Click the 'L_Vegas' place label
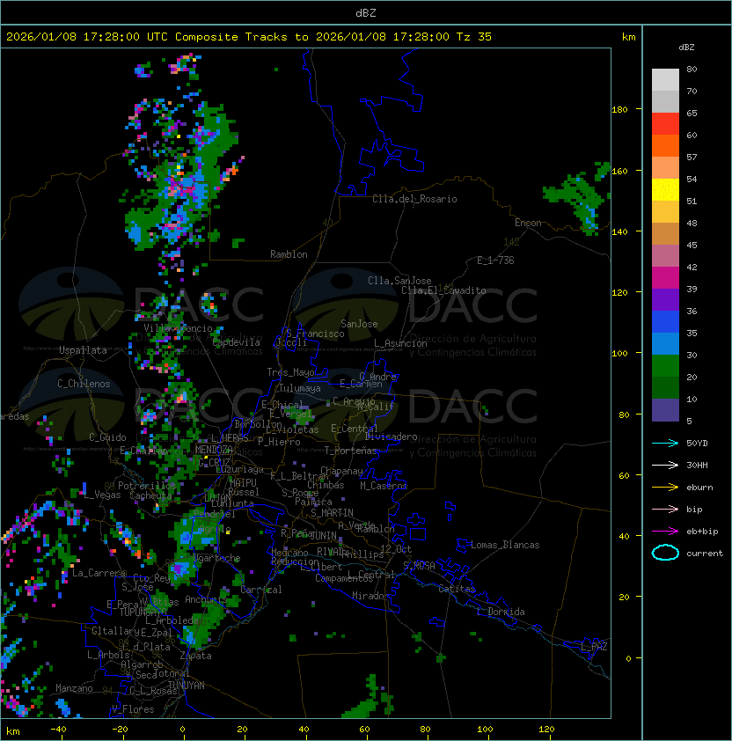Image resolution: width=732 pixels, height=741 pixels. 102,495
